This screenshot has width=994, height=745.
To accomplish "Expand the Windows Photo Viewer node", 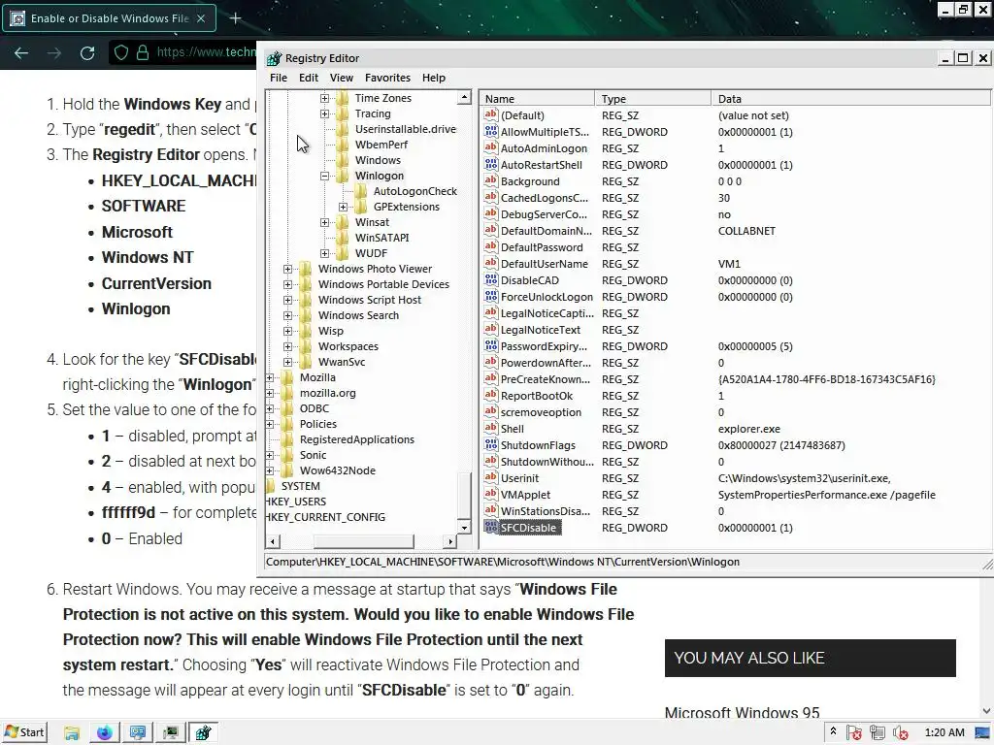I will click(287, 269).
